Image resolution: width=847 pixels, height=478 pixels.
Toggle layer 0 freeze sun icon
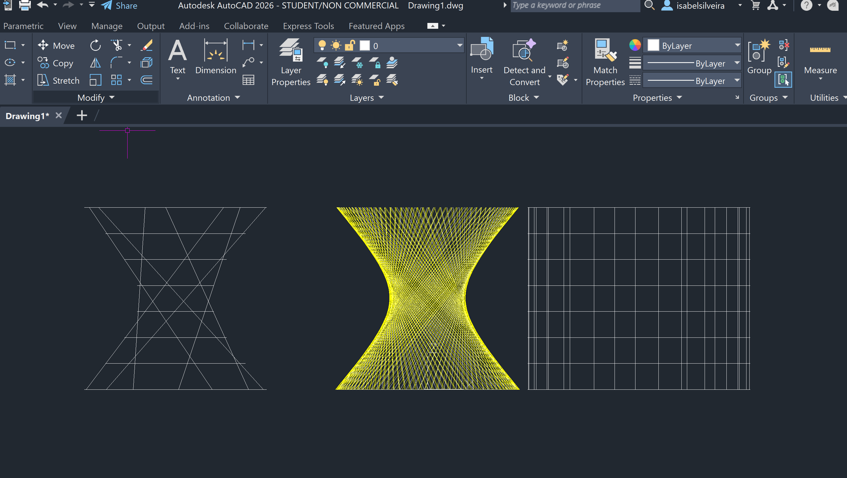pos(336,45)
